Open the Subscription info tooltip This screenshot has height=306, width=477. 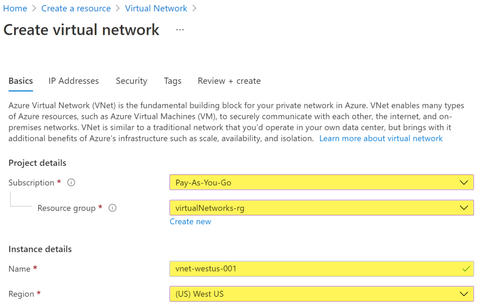(x=71, y=182)
